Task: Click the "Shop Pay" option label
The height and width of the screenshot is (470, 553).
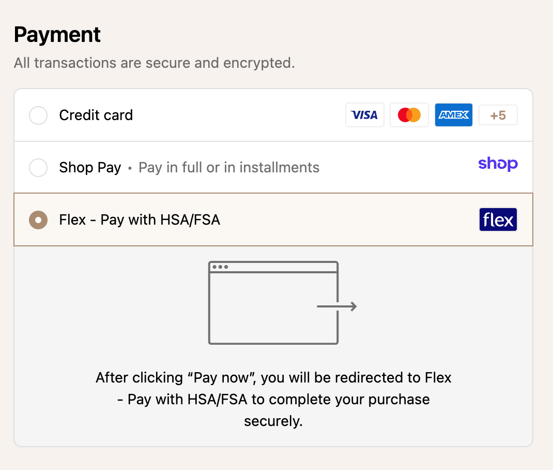Action: pyautogui.click(x=90, y=168)
